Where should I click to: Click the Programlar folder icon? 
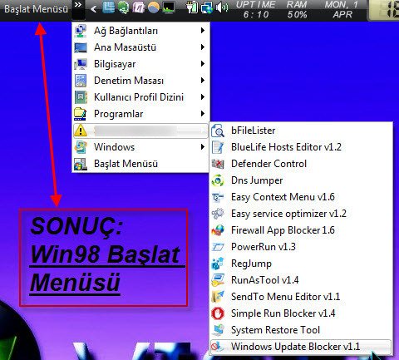coord(81,114)
